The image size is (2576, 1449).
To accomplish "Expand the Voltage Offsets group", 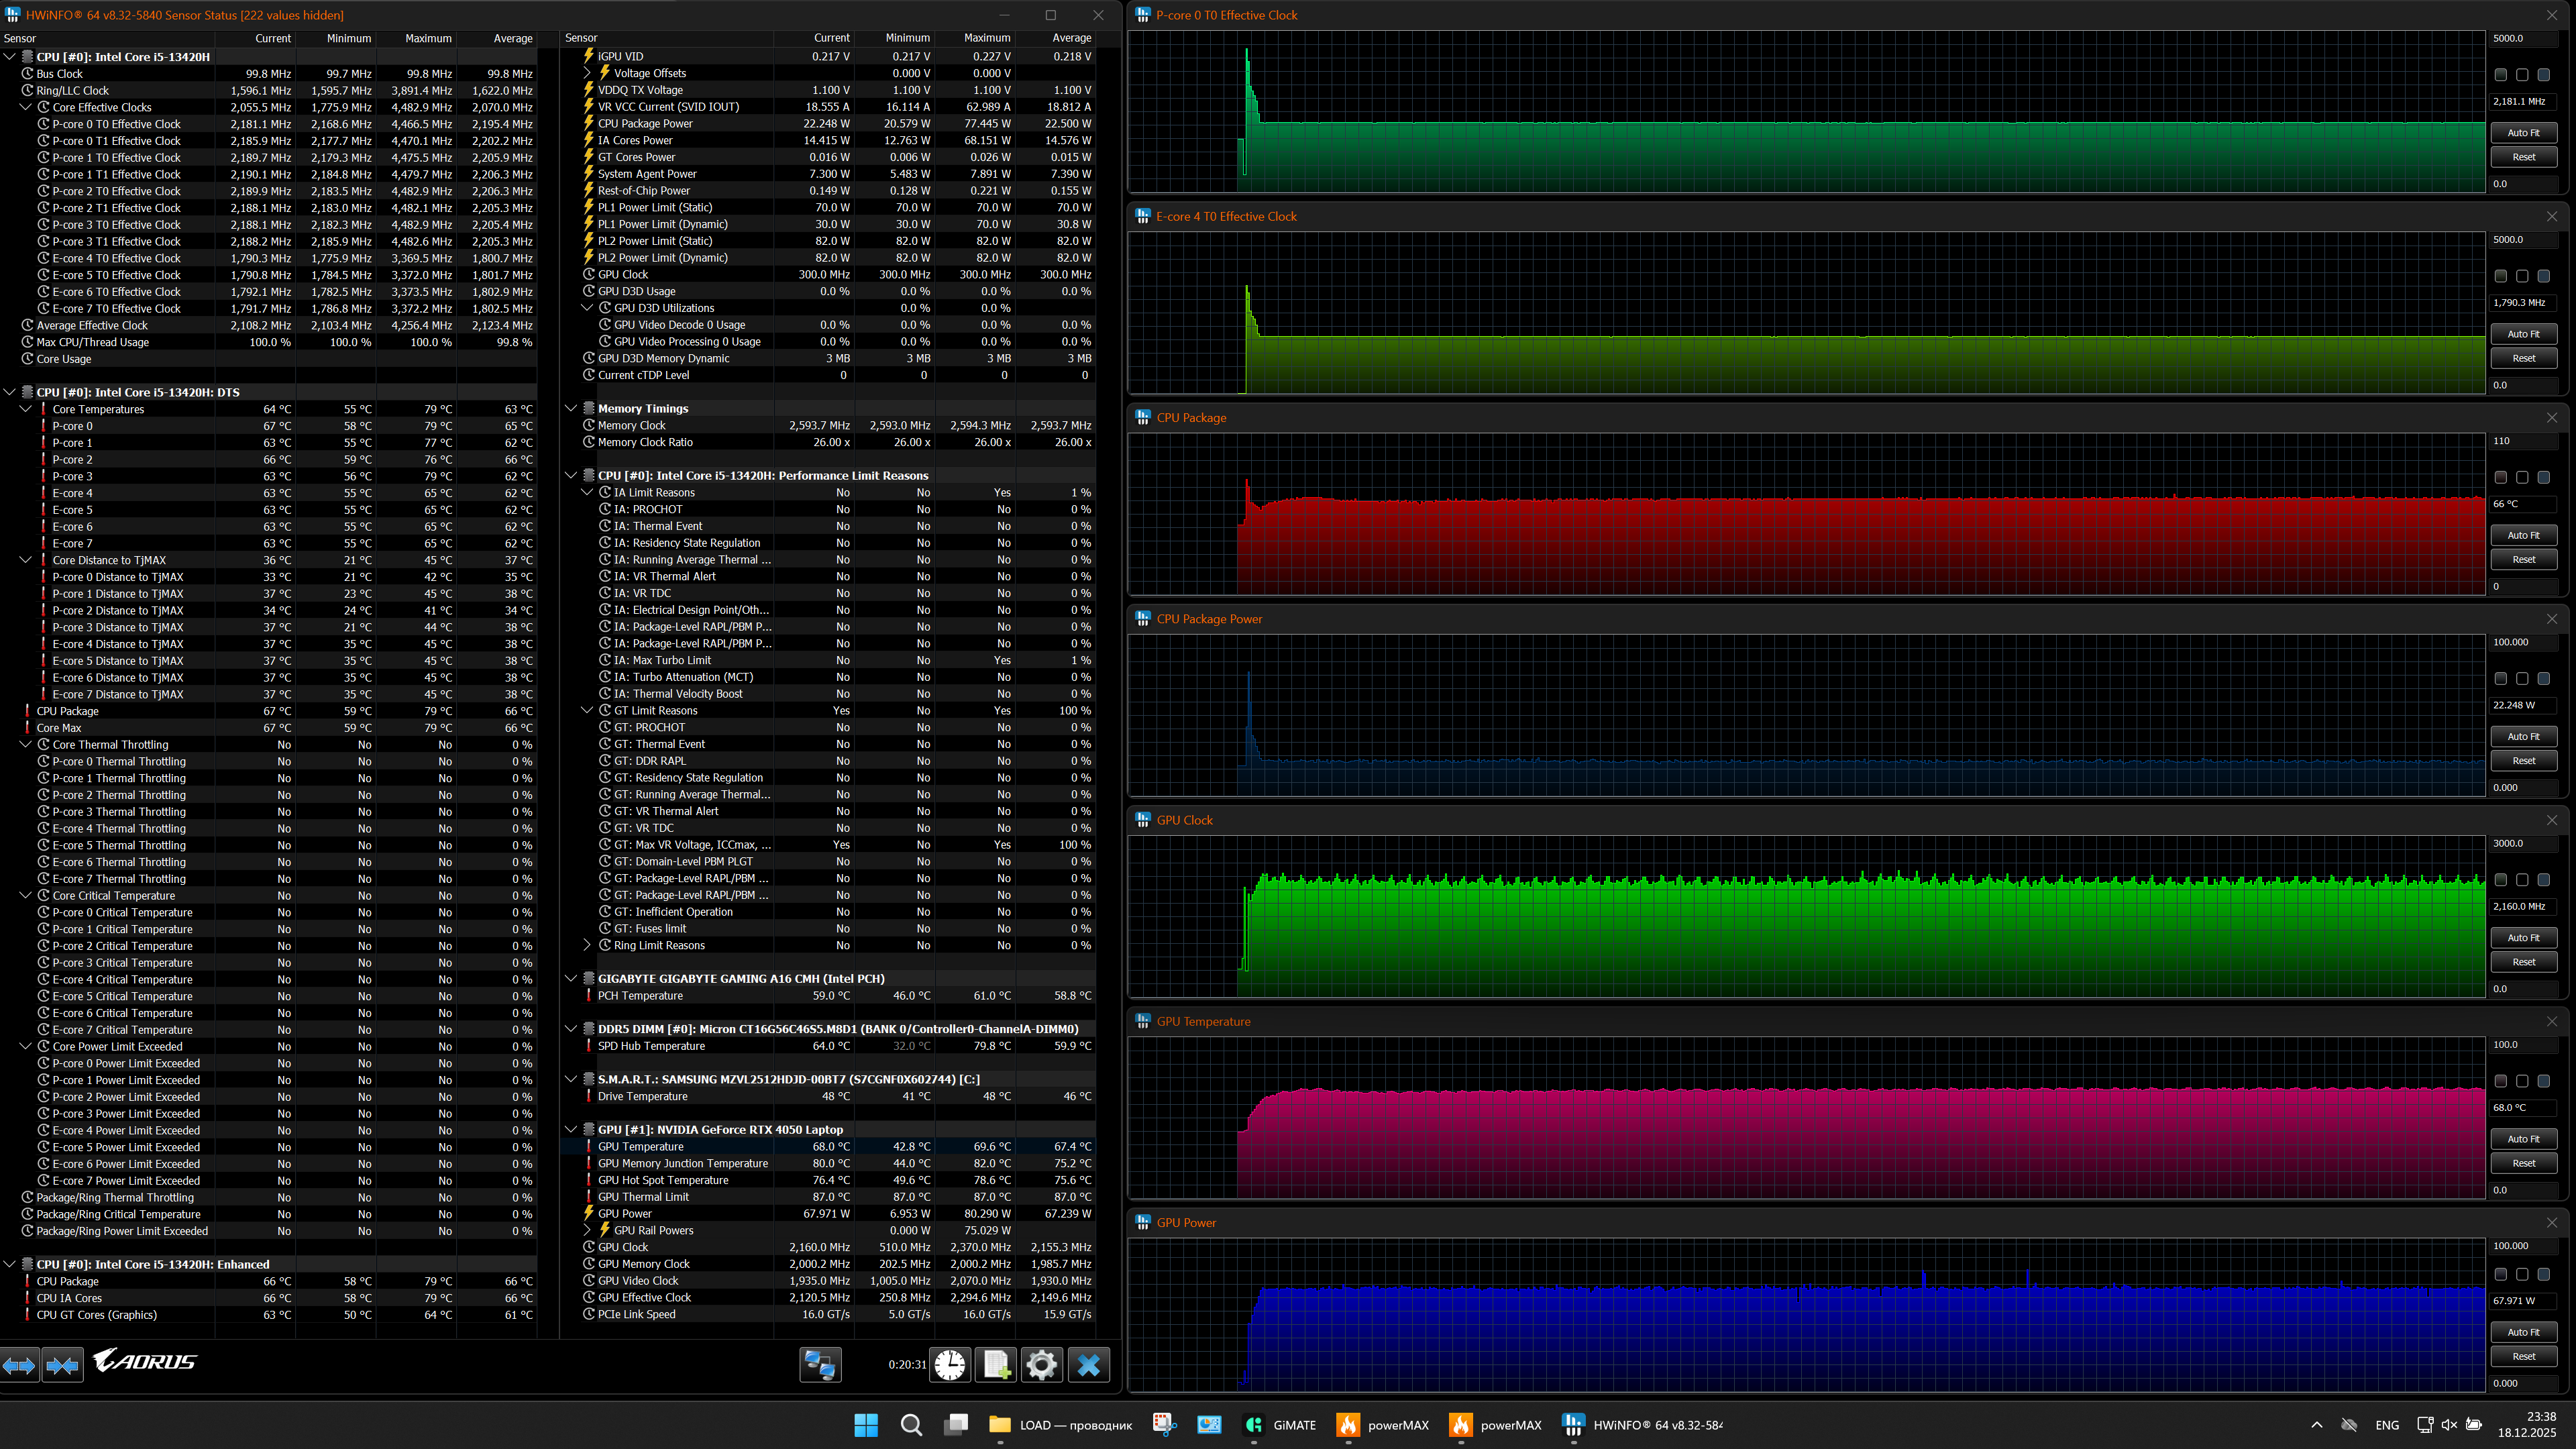I will pos(588,73).
